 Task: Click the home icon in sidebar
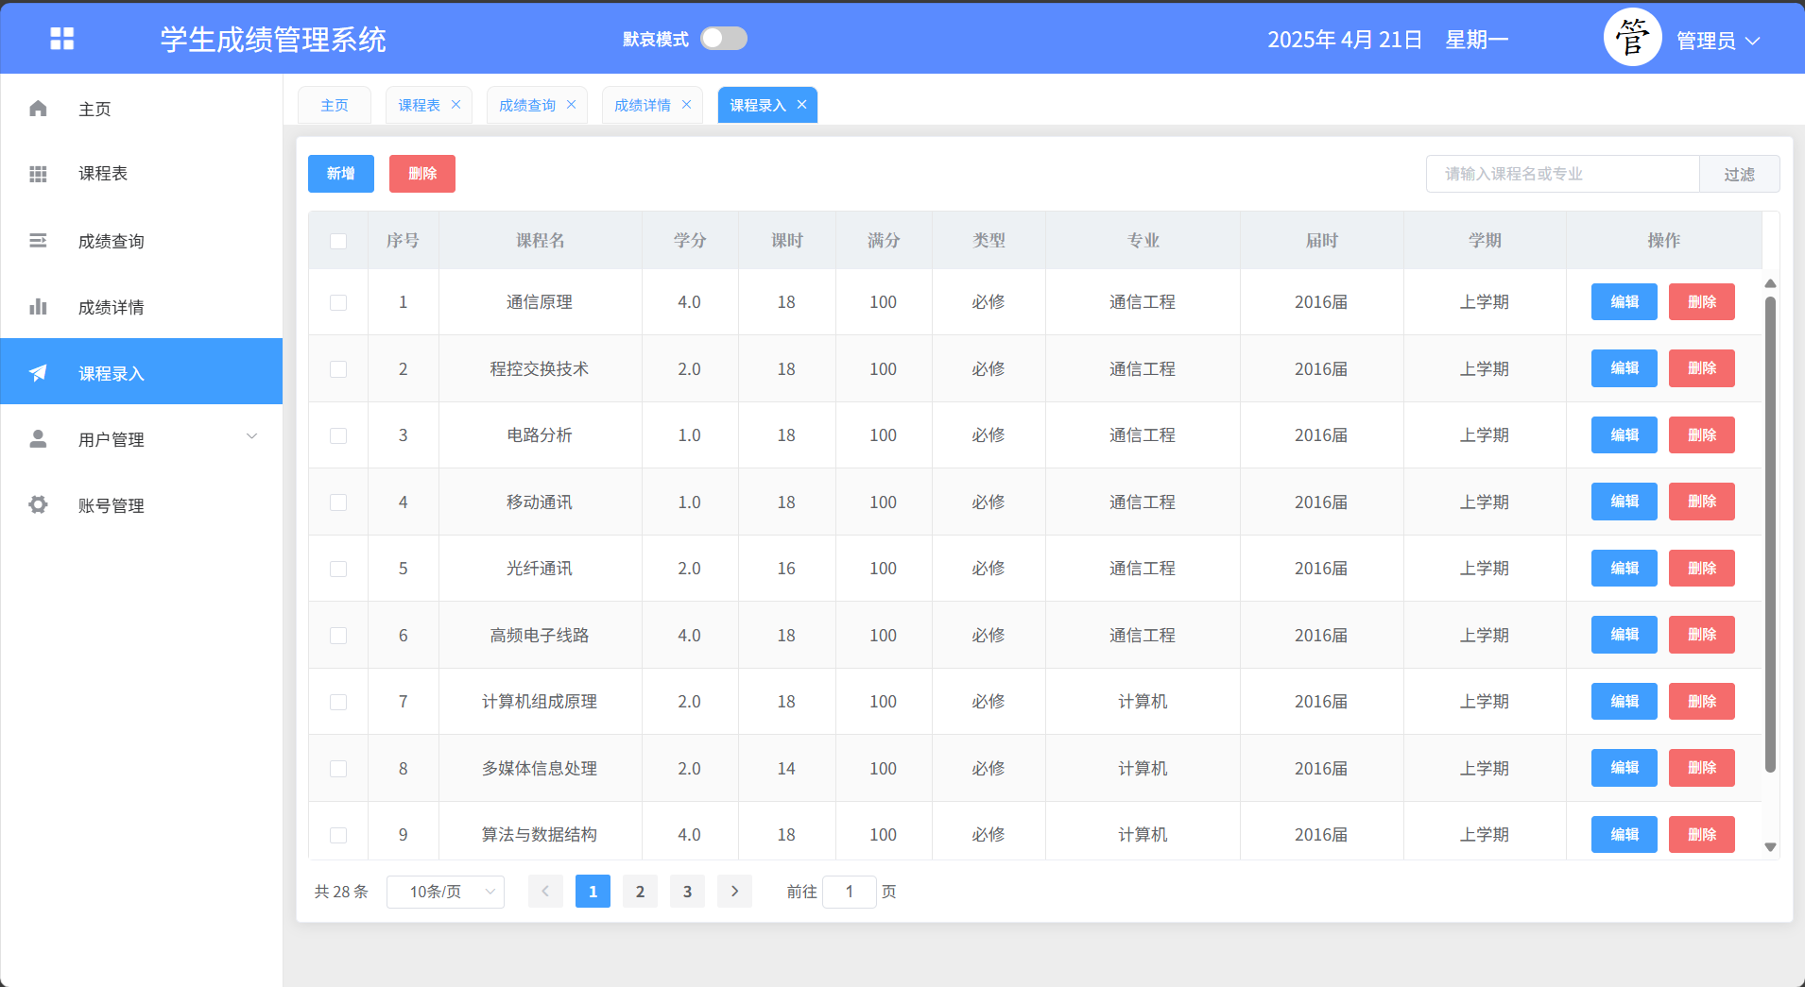click(38, 109)
